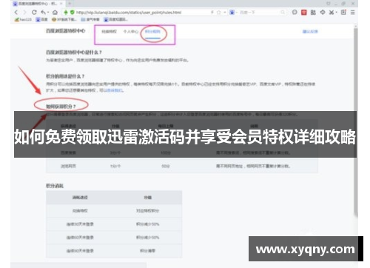Close the 百度浏览器特权中心 browser tab
This screenshot has width=370, height=268.
click(x=61, y=4)
